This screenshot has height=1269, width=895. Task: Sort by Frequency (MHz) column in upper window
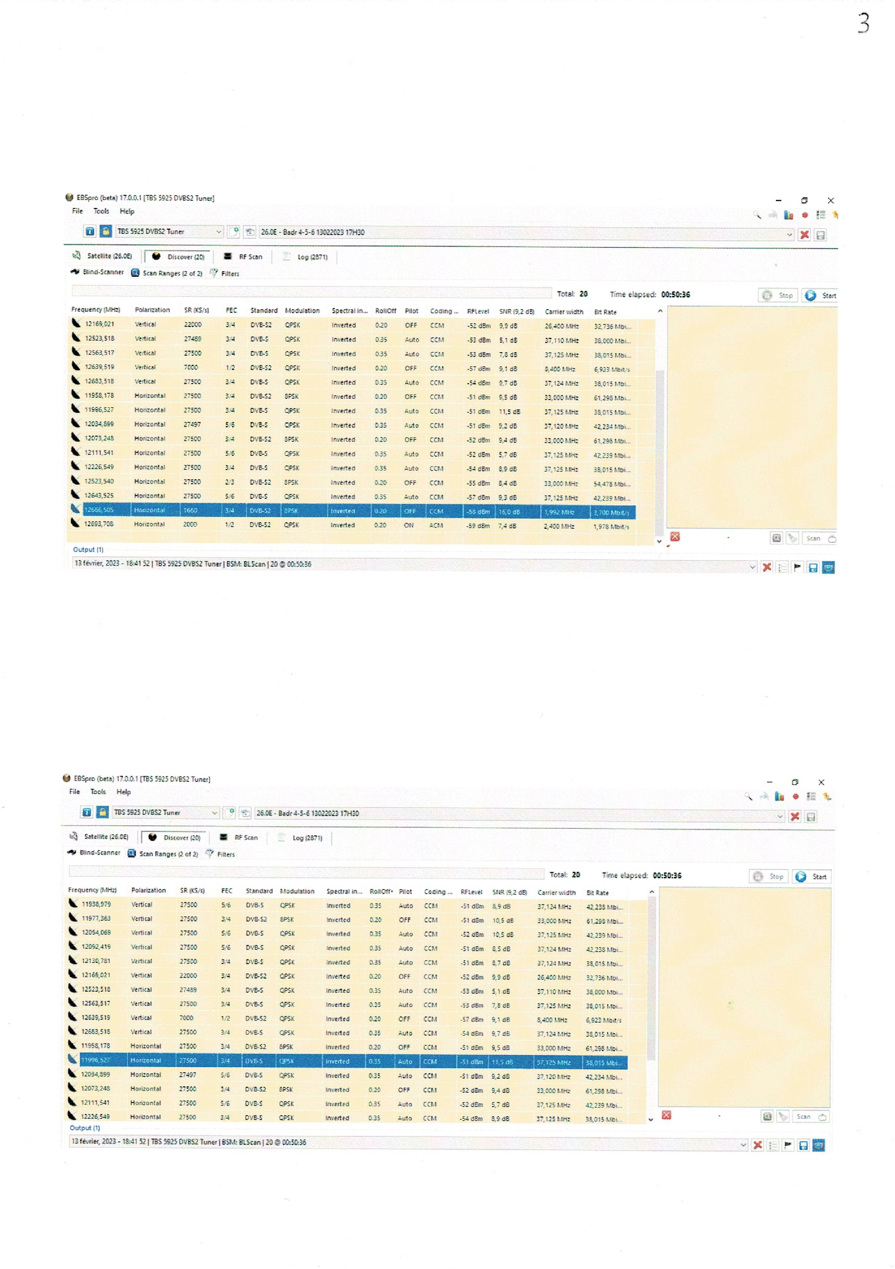tap(96, 310)
